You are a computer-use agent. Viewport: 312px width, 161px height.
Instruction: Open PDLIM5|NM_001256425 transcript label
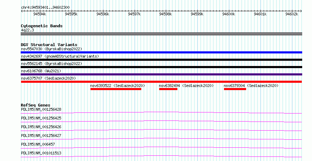pos(41,118)
